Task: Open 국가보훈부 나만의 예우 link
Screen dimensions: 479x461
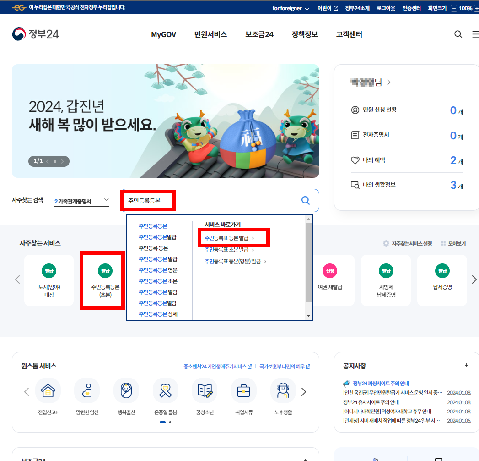Action: click(285, 367)
